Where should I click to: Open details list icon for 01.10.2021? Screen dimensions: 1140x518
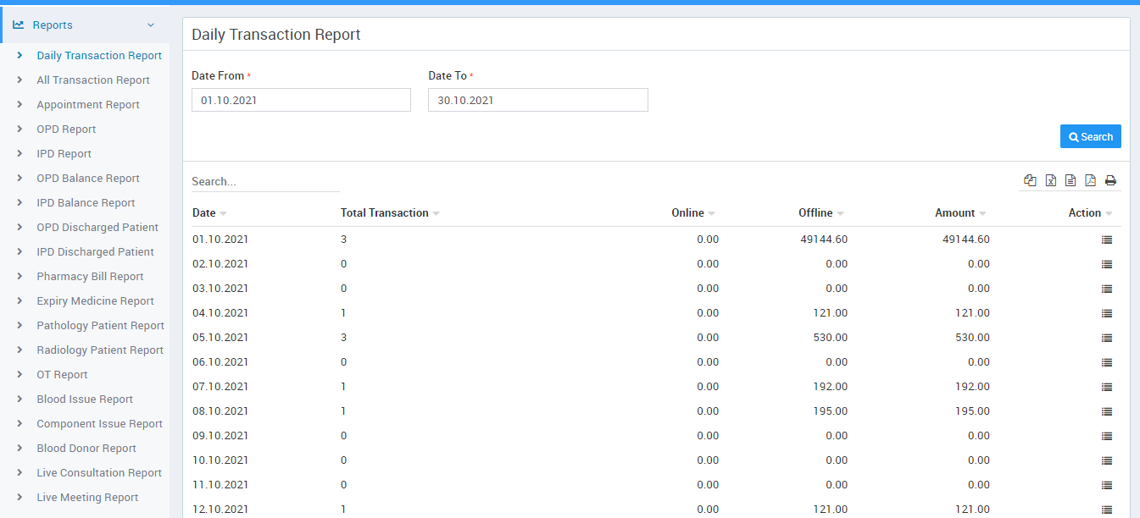coord(1106,240)
